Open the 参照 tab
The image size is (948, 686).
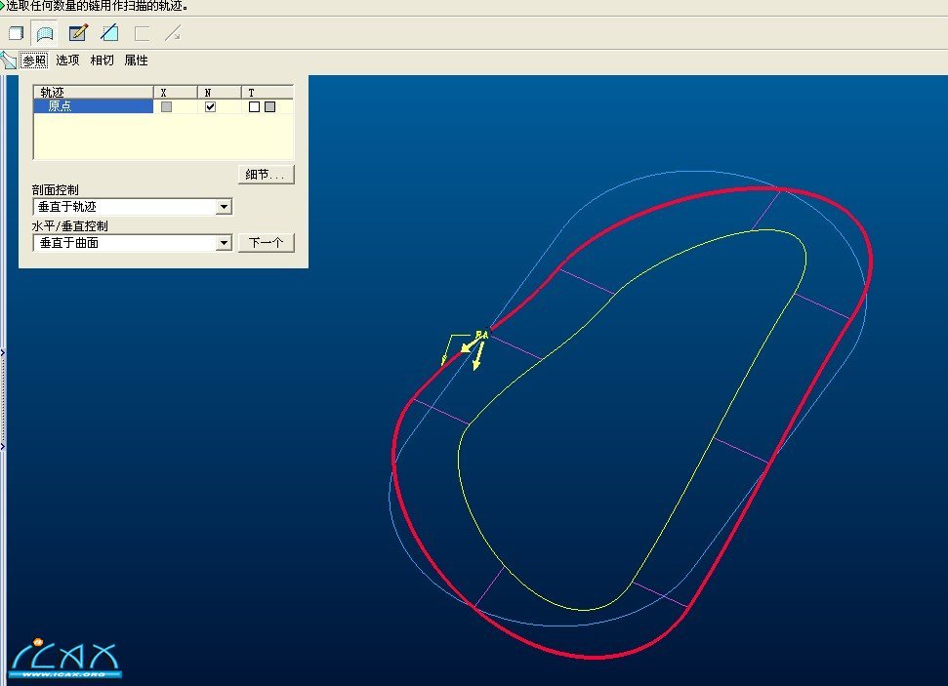point(35,61)
